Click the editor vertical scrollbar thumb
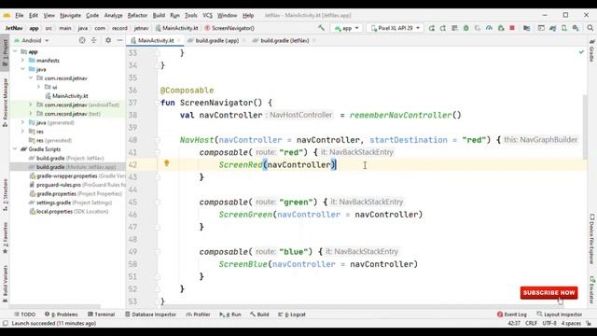This screenshot has width=597, height=336. pos(585,126)
